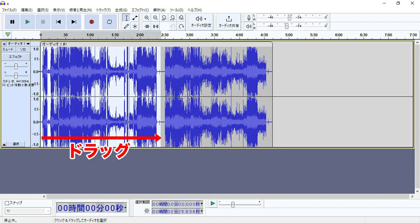Click the Undo arrow icon
This screenshot has height=223, width=420.
pos(173,26)
